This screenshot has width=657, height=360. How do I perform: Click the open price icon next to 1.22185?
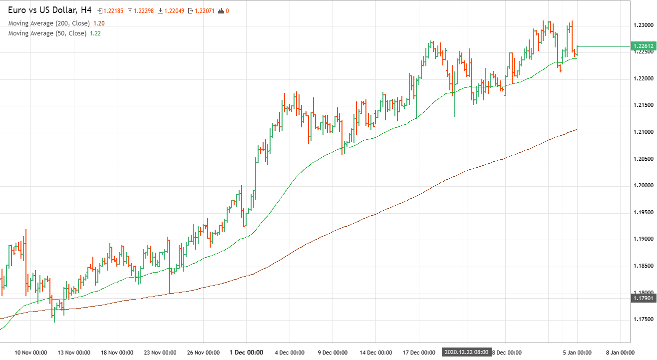(x=100, y=10)
